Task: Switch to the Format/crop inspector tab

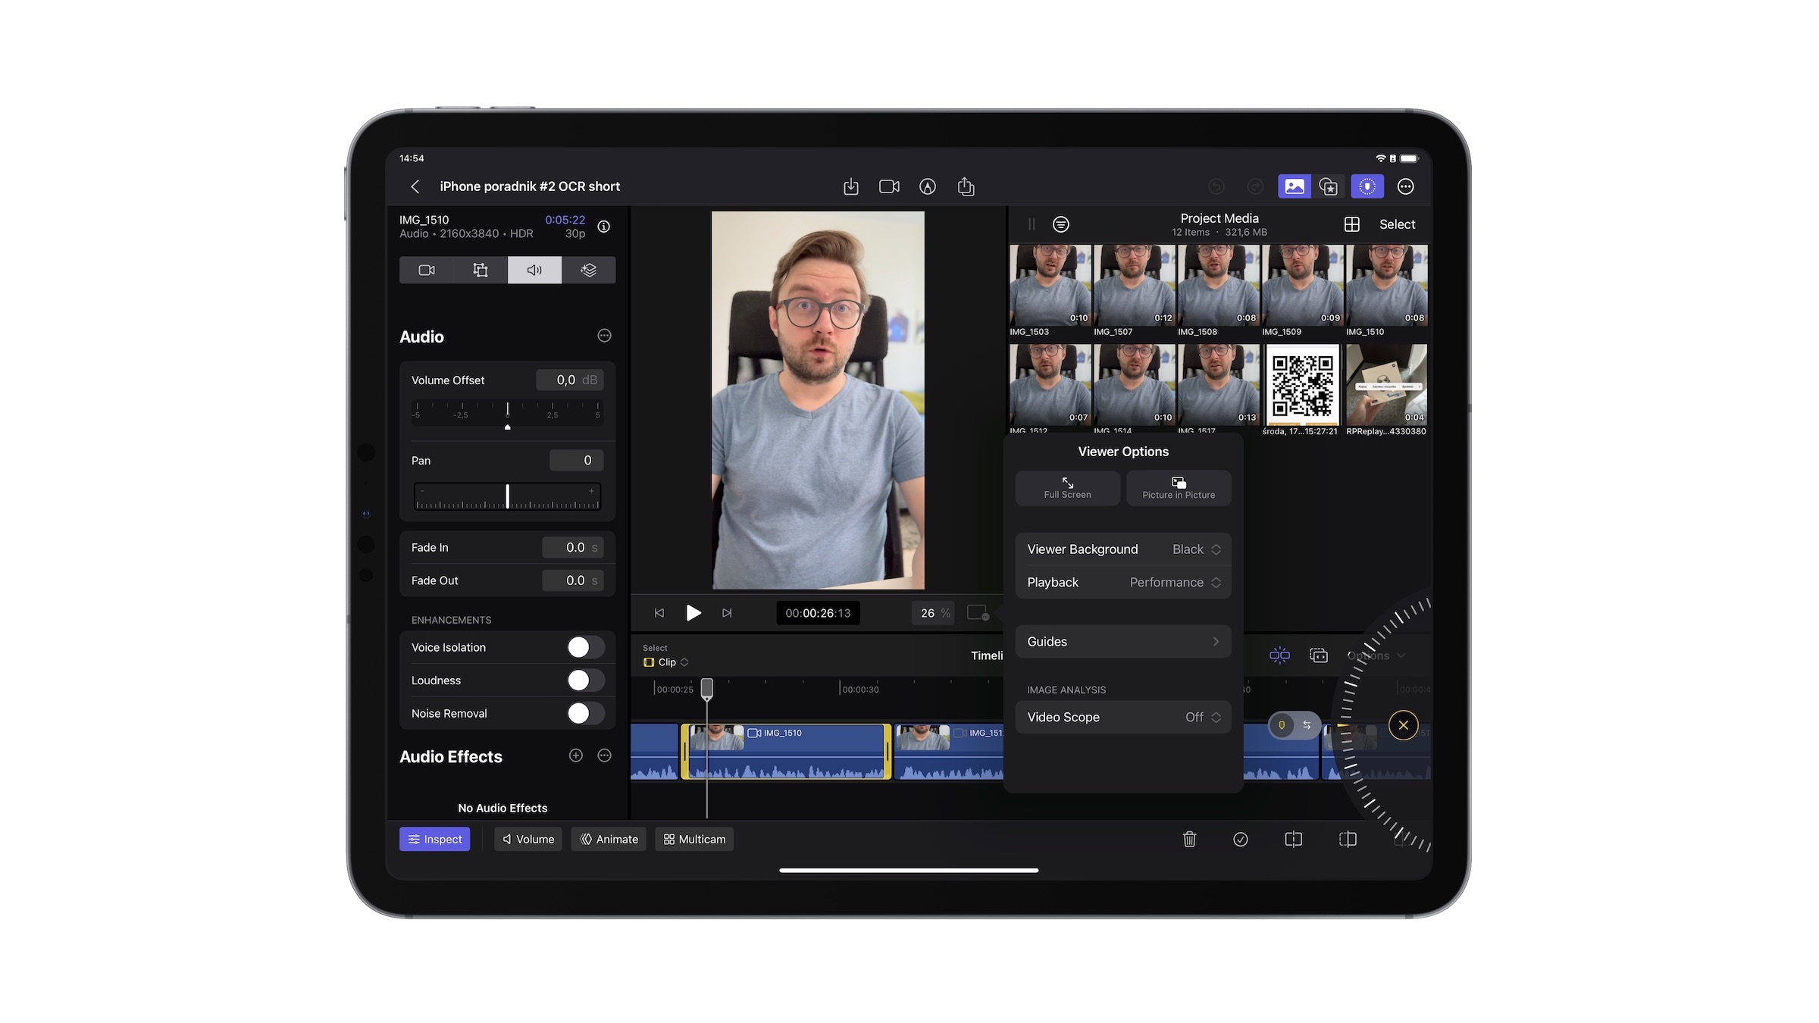Action: coord(481,270)
